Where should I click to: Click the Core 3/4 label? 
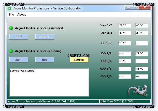tap(106, 33)
